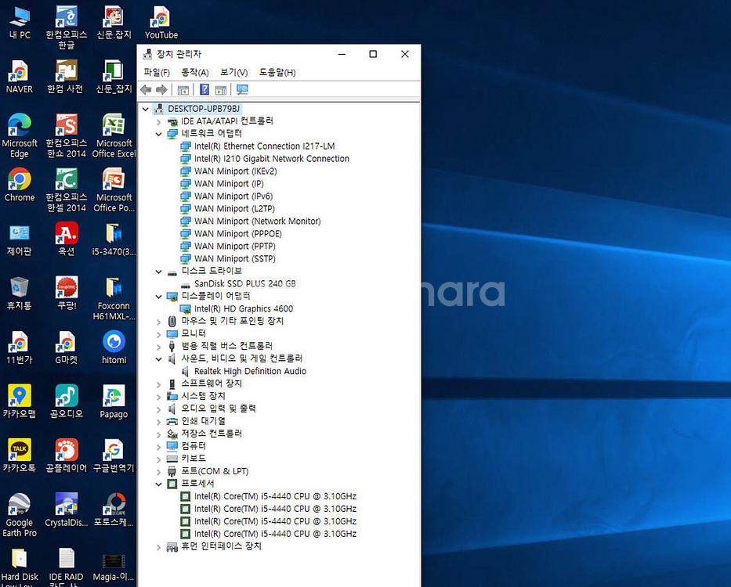
Task: Click the Forward arrow in Device Manager toolbar
Action: pyautogui.click(x=161, y=89)
